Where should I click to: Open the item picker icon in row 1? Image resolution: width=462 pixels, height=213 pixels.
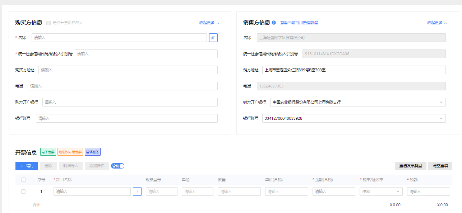[x=137, y=191]
